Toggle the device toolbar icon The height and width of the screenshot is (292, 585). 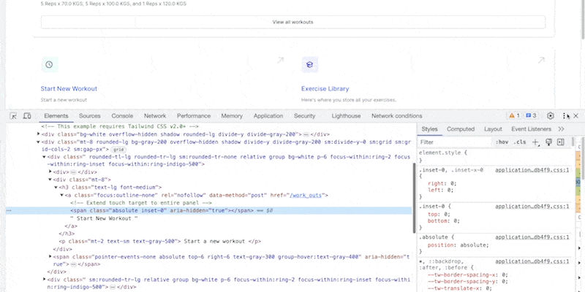coord(27,116)
